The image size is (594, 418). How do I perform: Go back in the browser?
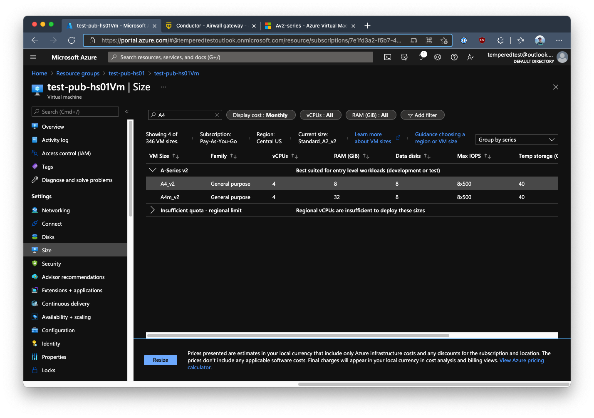(35, 40)
